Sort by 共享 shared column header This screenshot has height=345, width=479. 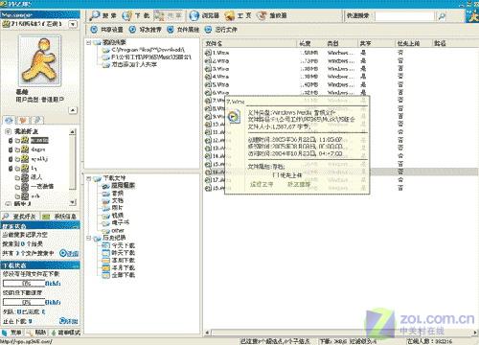coord(376,43)
